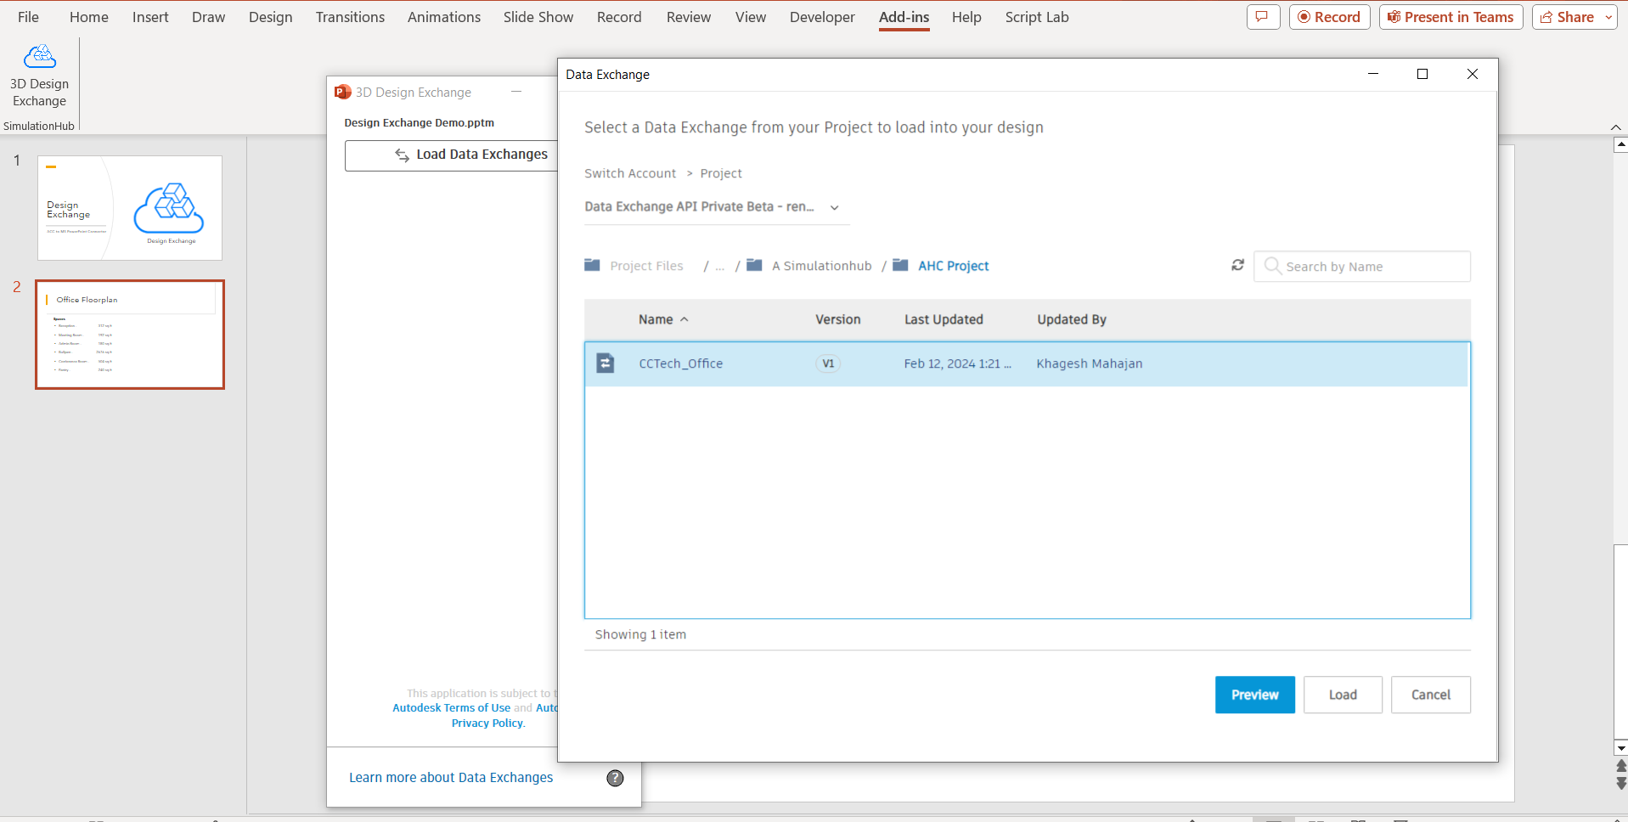Image resolution: width=1628 pixels, height=822 pixels.
Task: Switch to the Transitions tab
Action: tap(350, 17)
